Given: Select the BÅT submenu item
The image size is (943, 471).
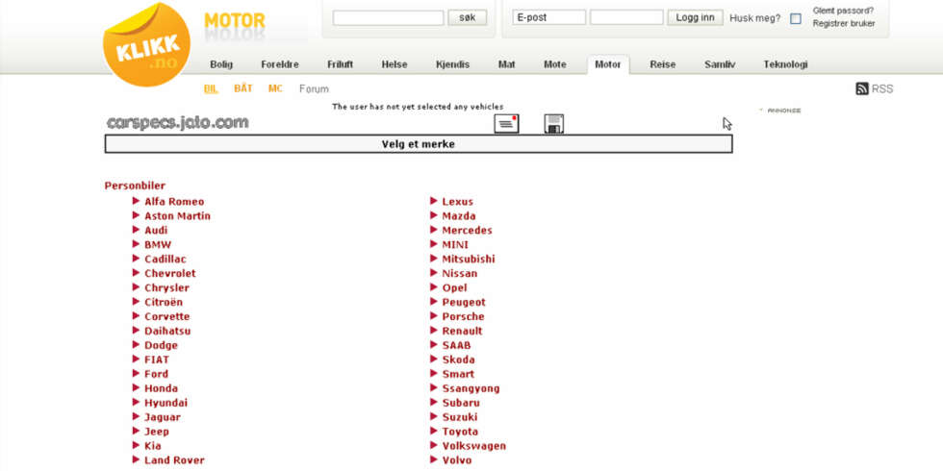Looking at the screenshot, I should pos(243,88).
